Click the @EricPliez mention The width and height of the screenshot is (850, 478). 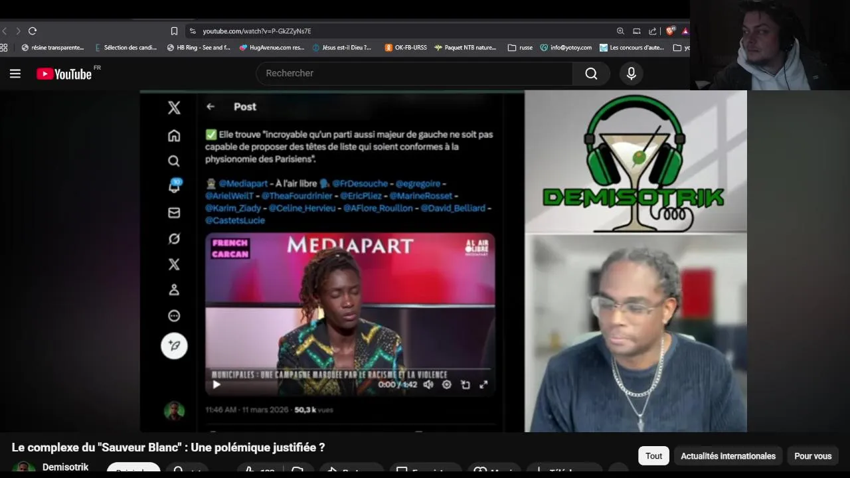361,196
